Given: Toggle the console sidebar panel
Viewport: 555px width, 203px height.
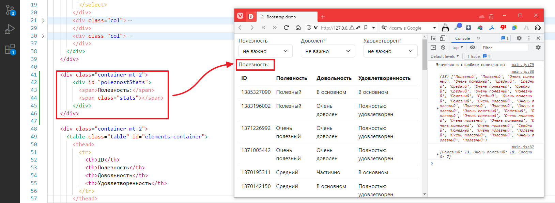Looking at the screenshot, I should 433,48.
